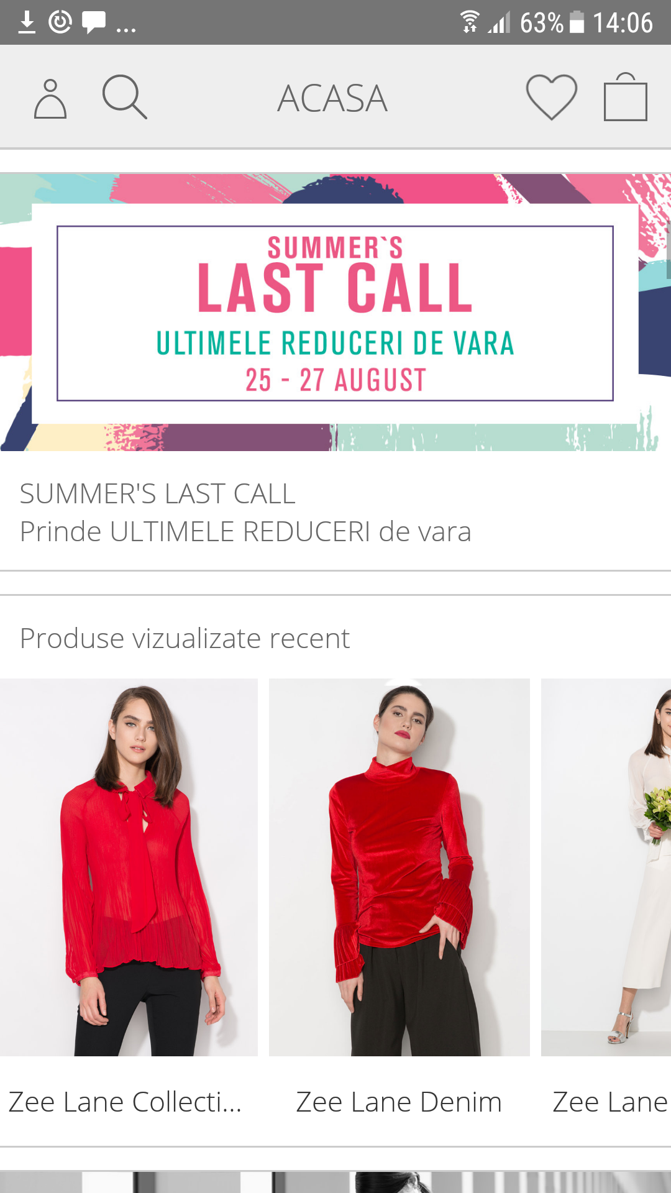Open red pleated blouse product image
The image size is (671, 1193).
tap(129, 867)
